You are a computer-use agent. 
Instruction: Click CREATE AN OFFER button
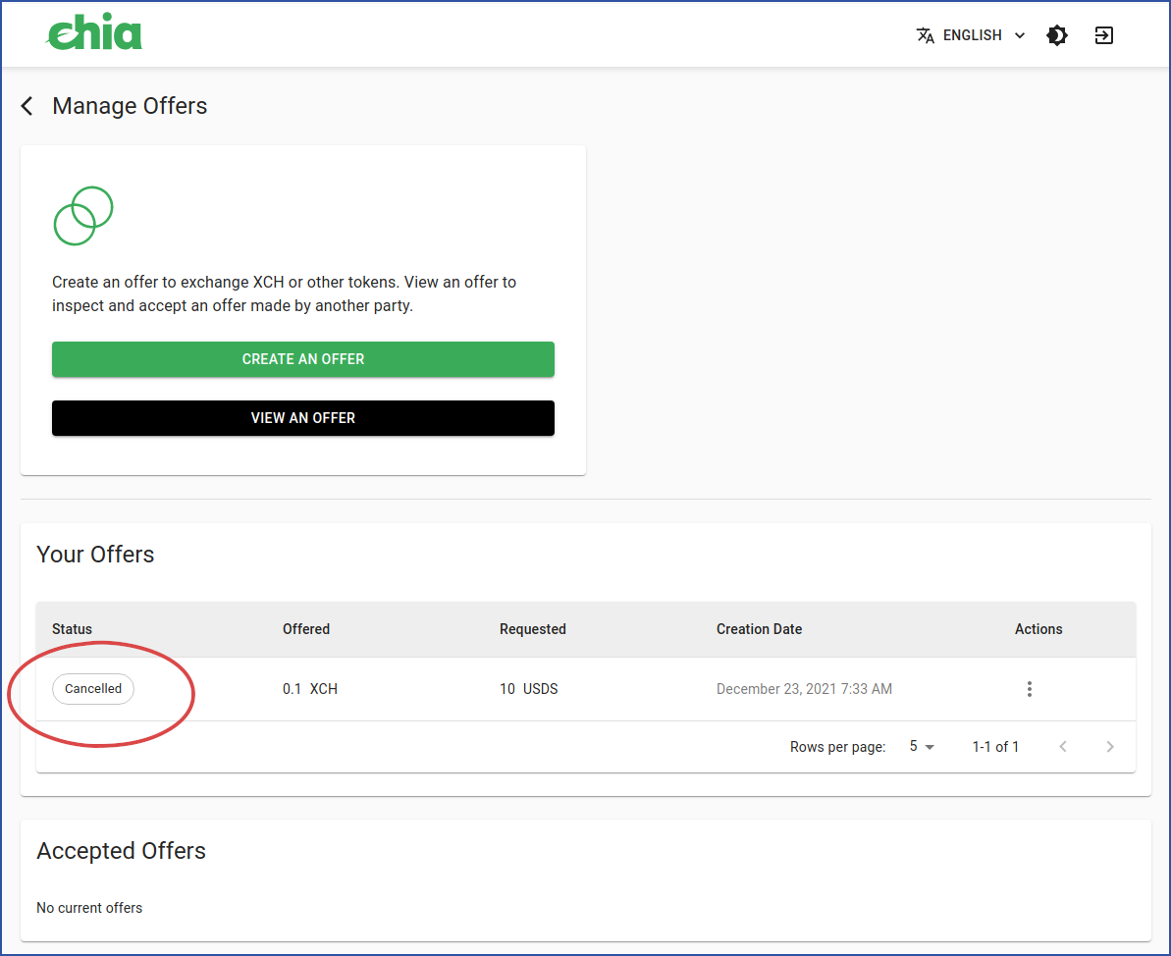click(x=303, y=359)
